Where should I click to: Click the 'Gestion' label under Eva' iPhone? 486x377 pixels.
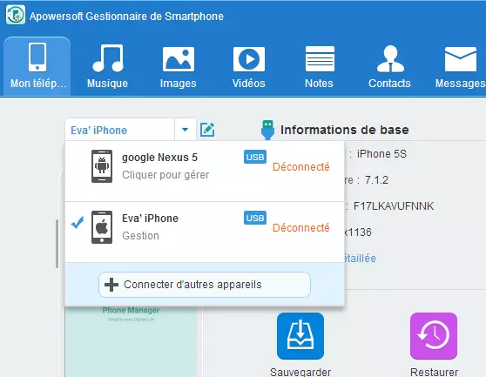click(140, 236)
